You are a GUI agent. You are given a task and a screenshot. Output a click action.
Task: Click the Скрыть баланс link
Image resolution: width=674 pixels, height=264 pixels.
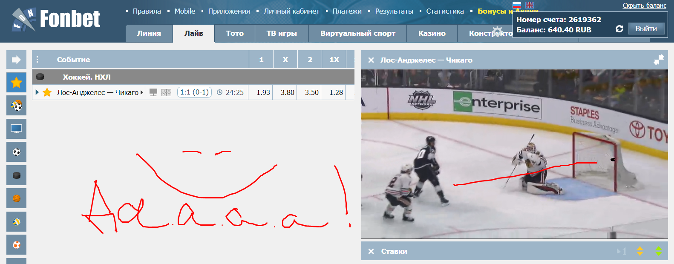[x=645, y=6]
